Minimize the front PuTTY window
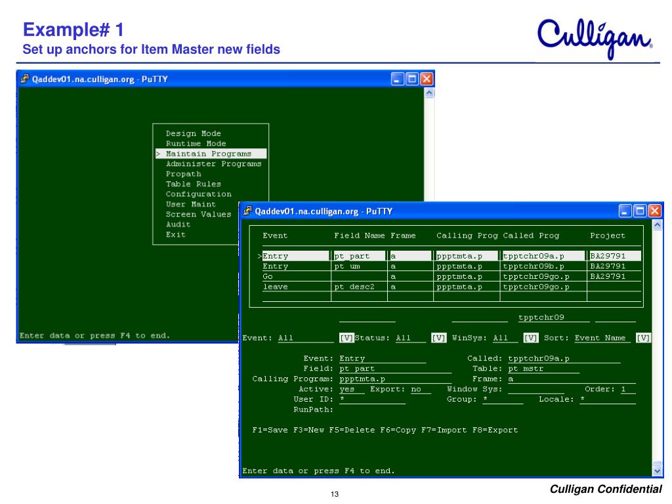The height and width of the screenshot is (504, 672). [x=625, y=211]
